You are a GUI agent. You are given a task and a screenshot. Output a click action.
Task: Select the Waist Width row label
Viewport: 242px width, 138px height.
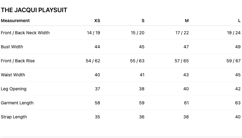click(x=13, y=75)
